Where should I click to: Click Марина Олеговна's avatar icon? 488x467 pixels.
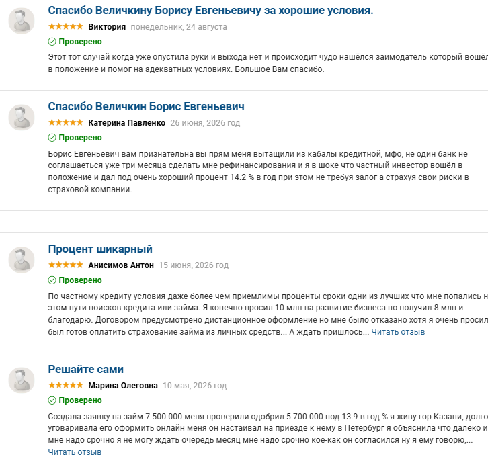tap(21, 380)
